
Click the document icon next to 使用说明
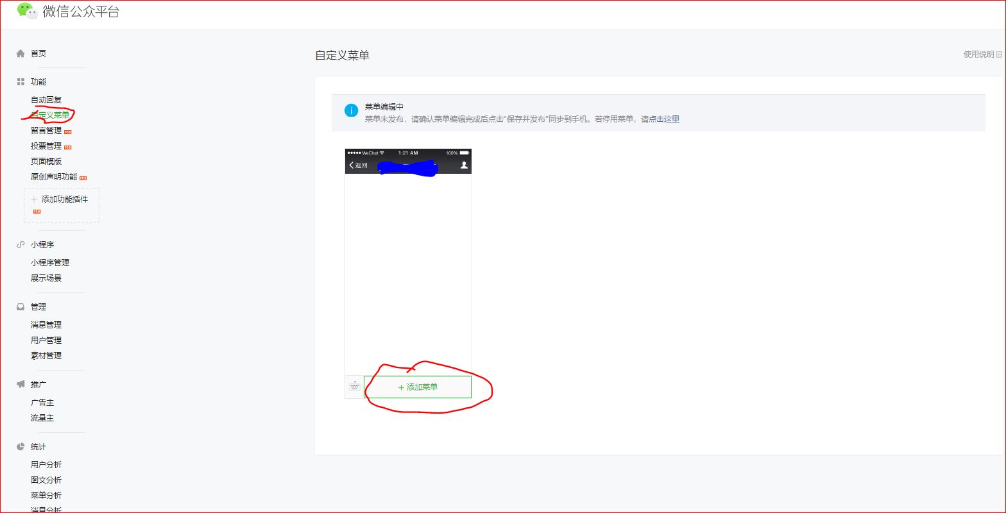pyautogui.click(x=999, y=55)
